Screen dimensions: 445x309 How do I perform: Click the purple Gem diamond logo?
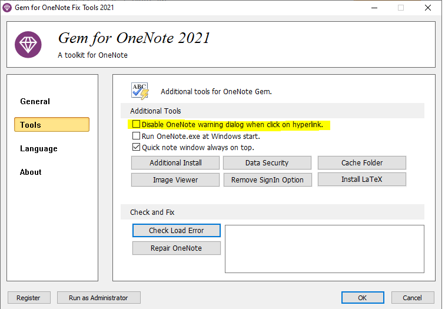coord(28,45)
